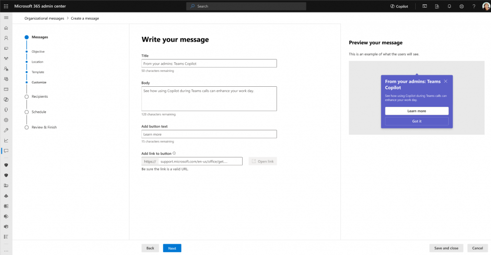Show all navigation items ellipsis
The image size is (491, 255).
pyautogui.click(x=6, y=251)
